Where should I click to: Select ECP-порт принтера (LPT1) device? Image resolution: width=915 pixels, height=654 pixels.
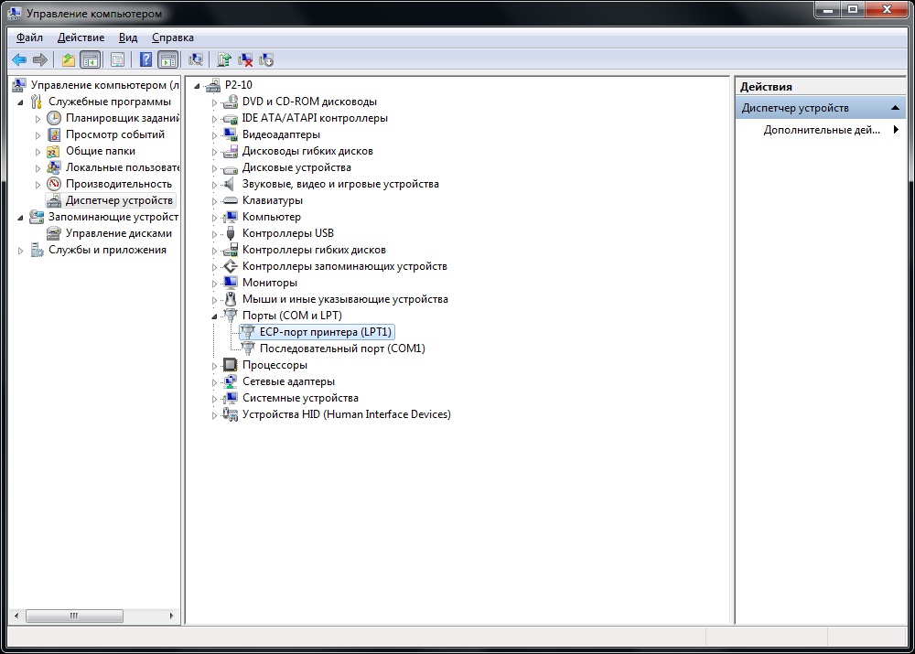[325, 332]
